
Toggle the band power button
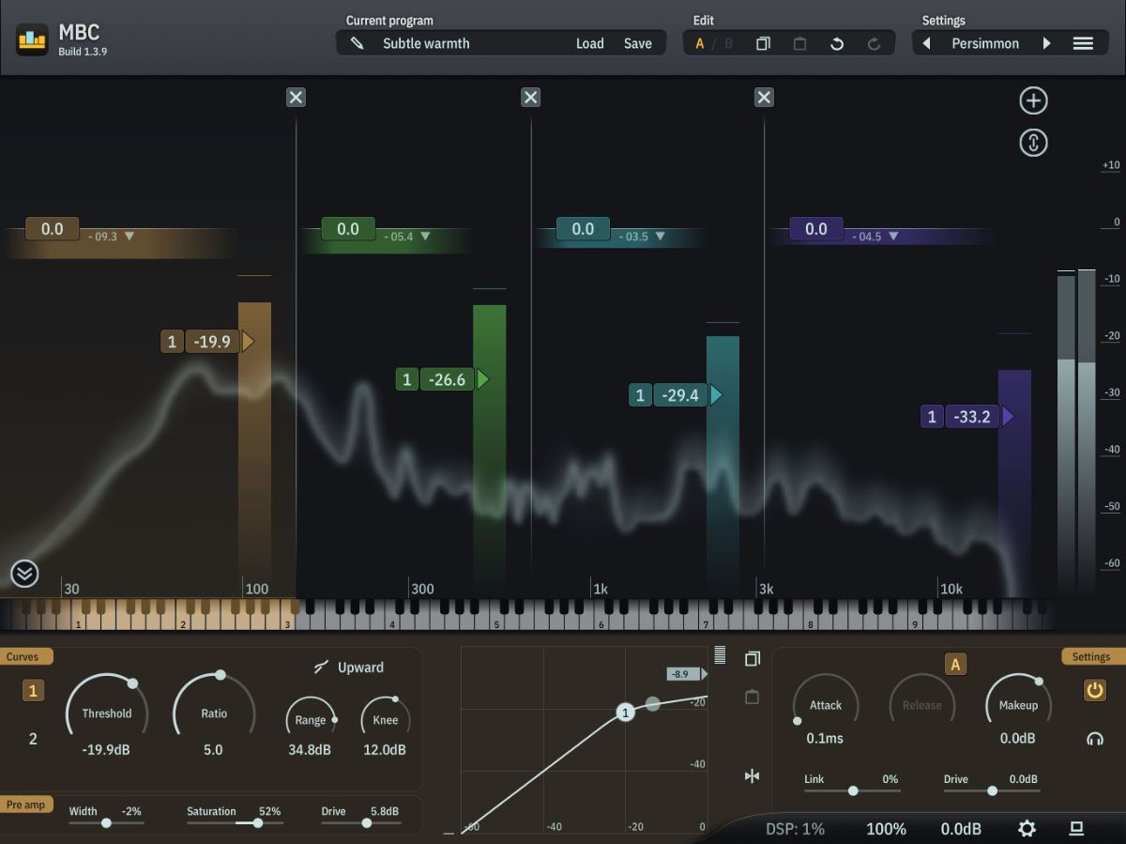1094,691
